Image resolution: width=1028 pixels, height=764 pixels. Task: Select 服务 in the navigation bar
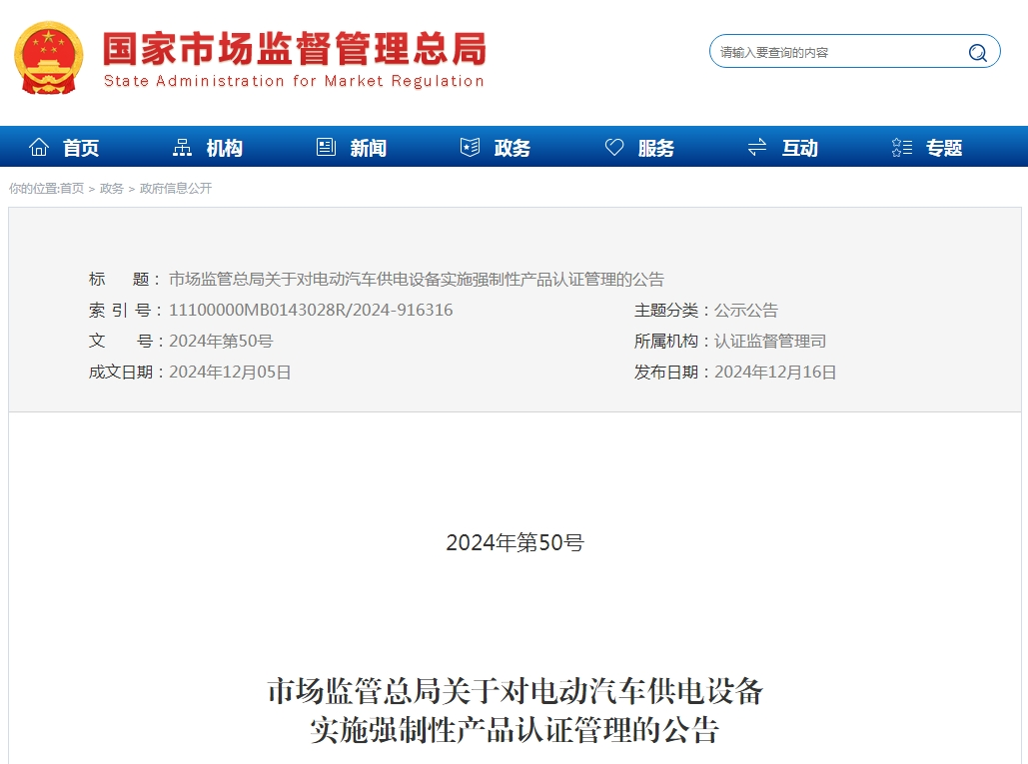pyautogui.click(x=657, y=148)
